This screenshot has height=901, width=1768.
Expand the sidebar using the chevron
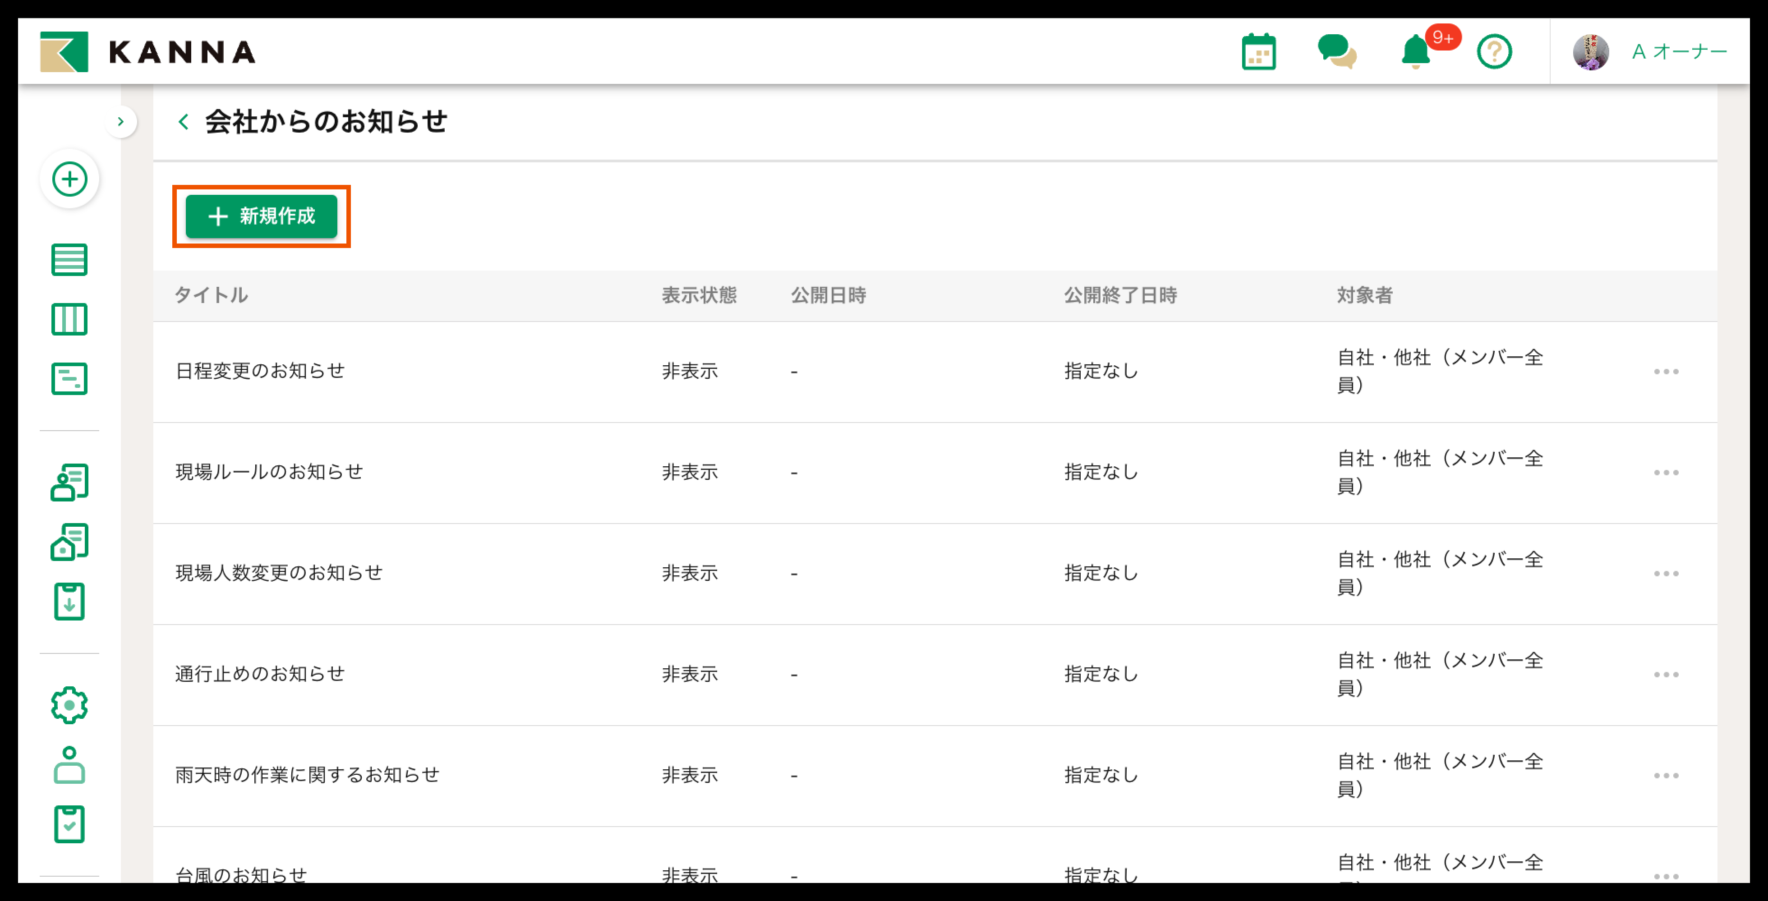pyautogui.click(x=121, y=121)
